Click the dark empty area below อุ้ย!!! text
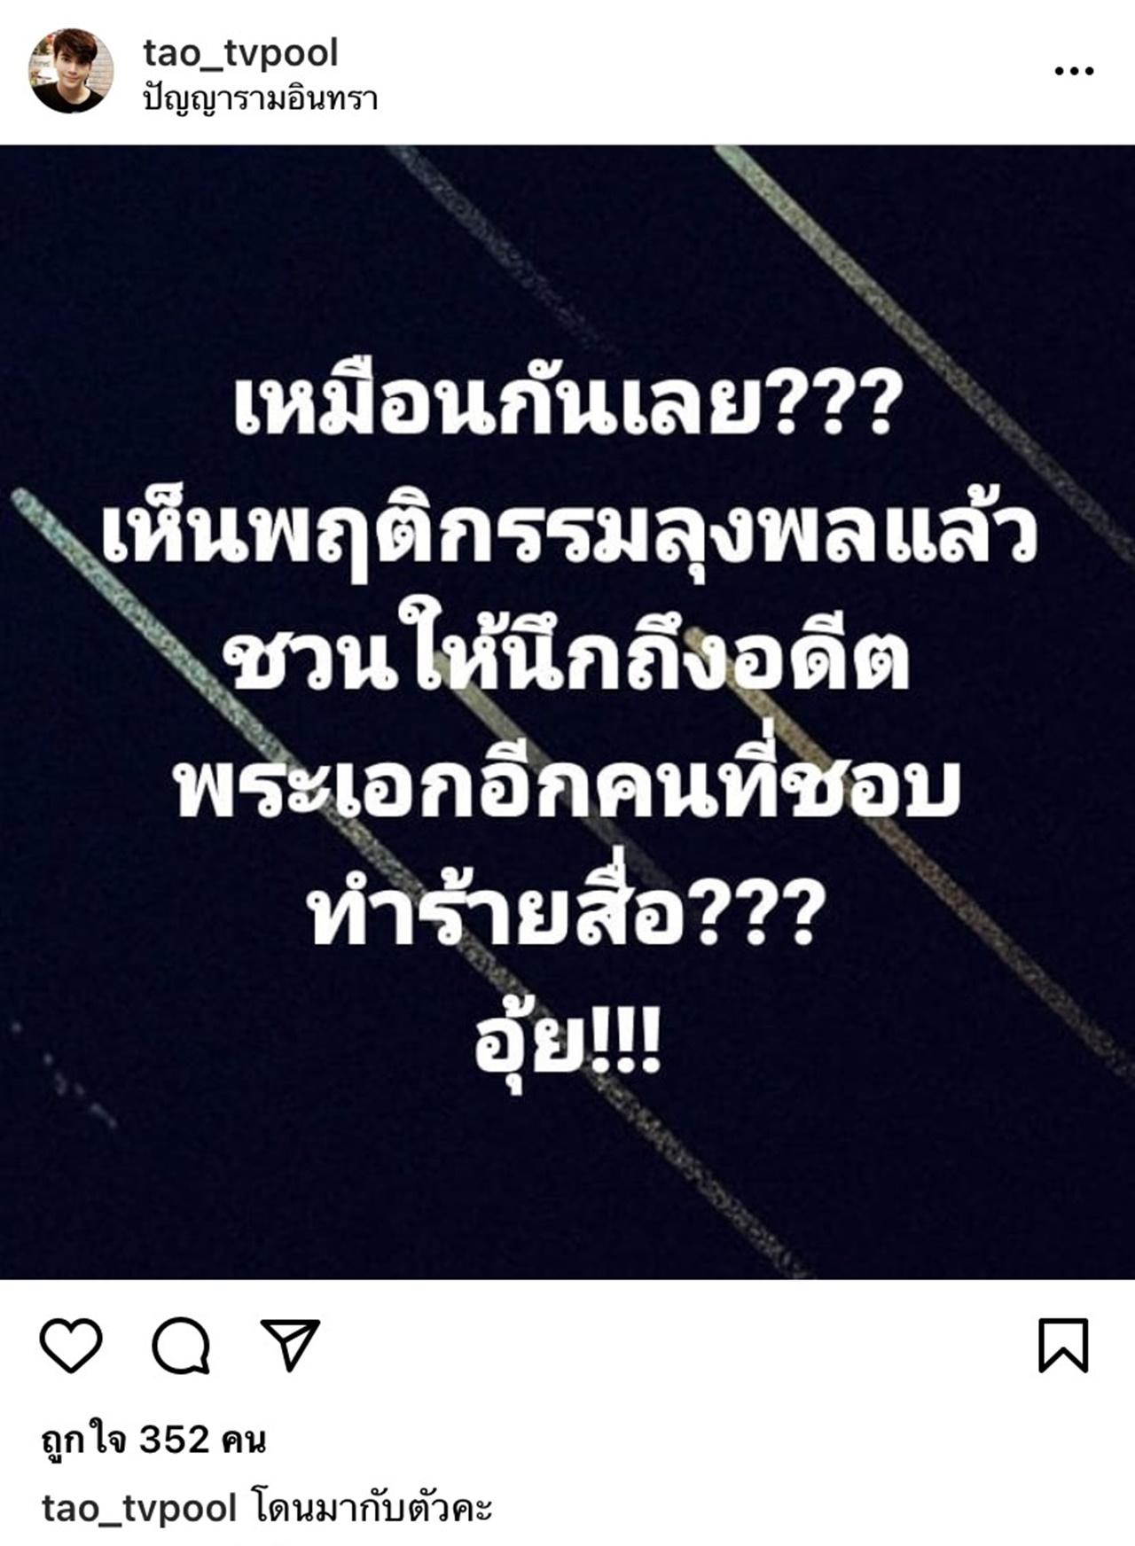The width and height of the screenshot is (1135, 1546). pos(567,1179)
